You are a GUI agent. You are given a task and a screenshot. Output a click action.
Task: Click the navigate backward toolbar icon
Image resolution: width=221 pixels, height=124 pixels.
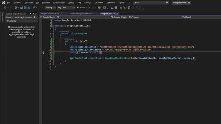[5, 8]
